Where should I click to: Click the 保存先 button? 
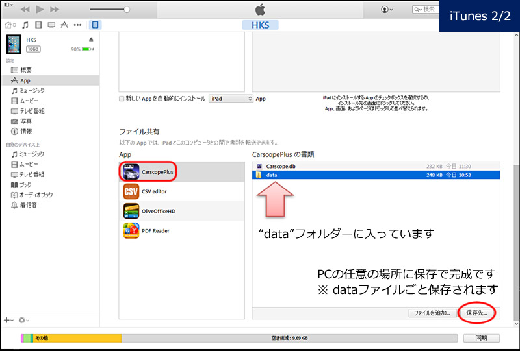(x=477, y=313)
